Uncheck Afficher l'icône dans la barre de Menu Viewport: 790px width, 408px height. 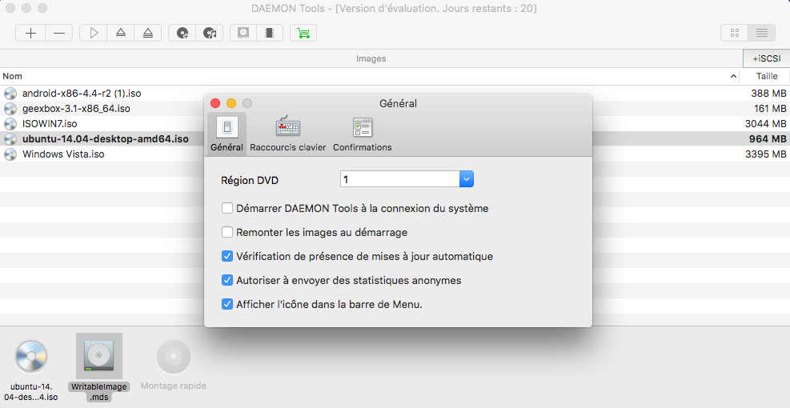[x=227, y=304]
